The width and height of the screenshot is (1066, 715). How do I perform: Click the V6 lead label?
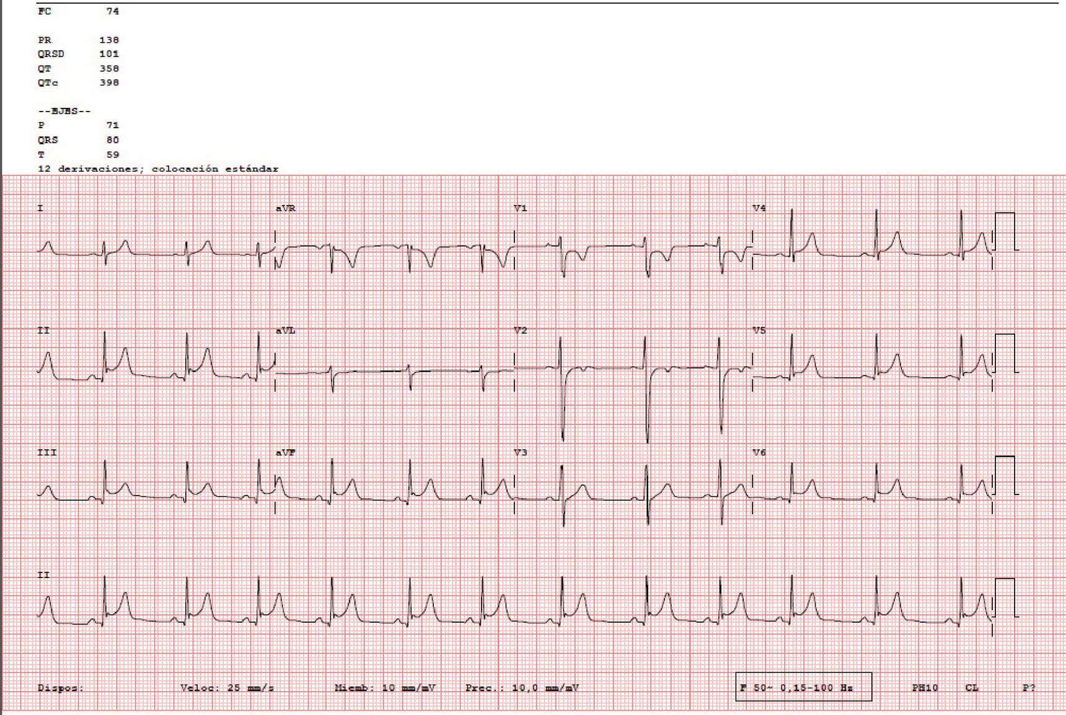[759, 452]
